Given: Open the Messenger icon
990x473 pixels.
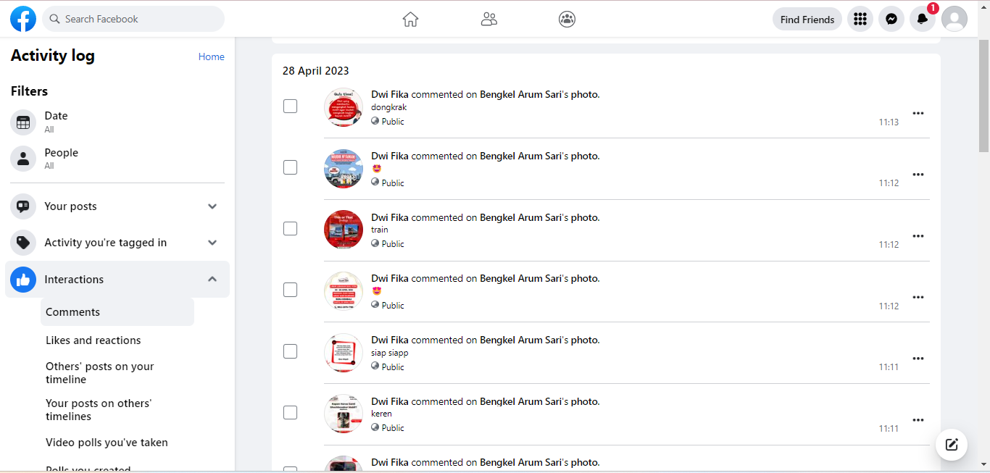Looking at the screenshot, I should click(891, 20).
